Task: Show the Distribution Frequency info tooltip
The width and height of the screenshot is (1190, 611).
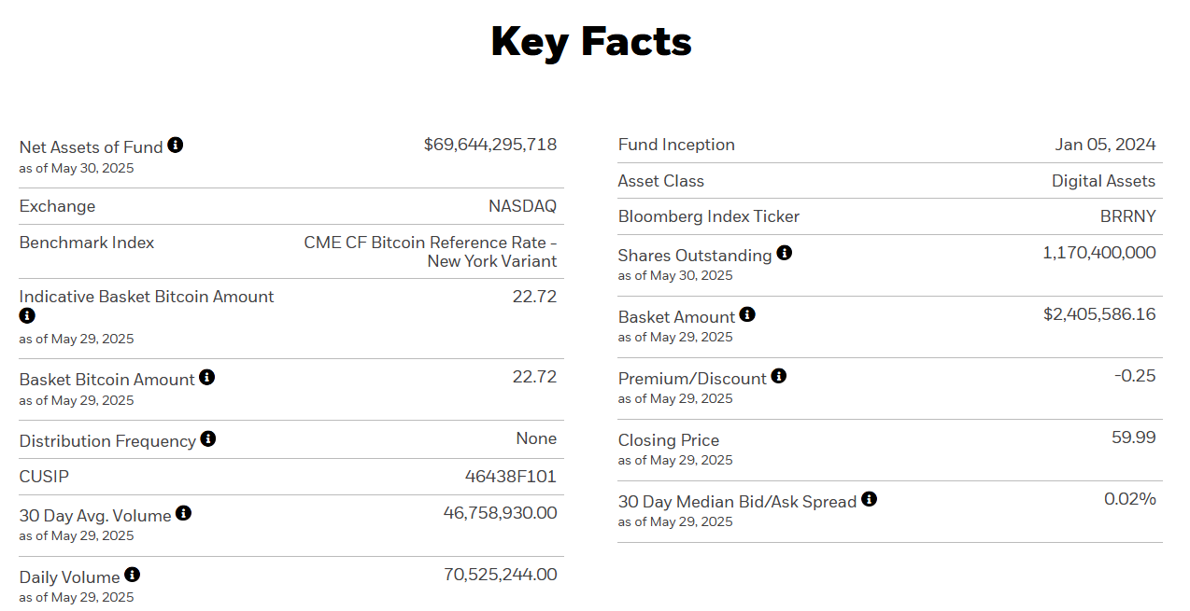Action: [208, 439]
